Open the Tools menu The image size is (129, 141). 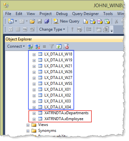(x=108, y=14)
